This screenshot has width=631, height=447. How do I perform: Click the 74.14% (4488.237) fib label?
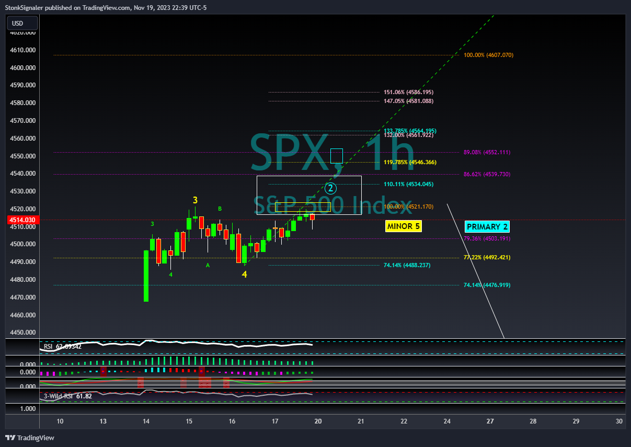pyautogui.click(x=407, y=265)
